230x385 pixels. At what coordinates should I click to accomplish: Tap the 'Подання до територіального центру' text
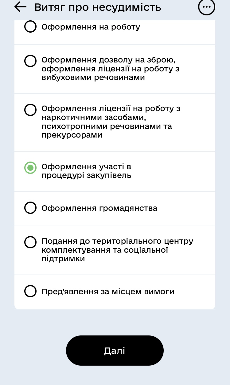pyautogui.click(x=117, y=241)
